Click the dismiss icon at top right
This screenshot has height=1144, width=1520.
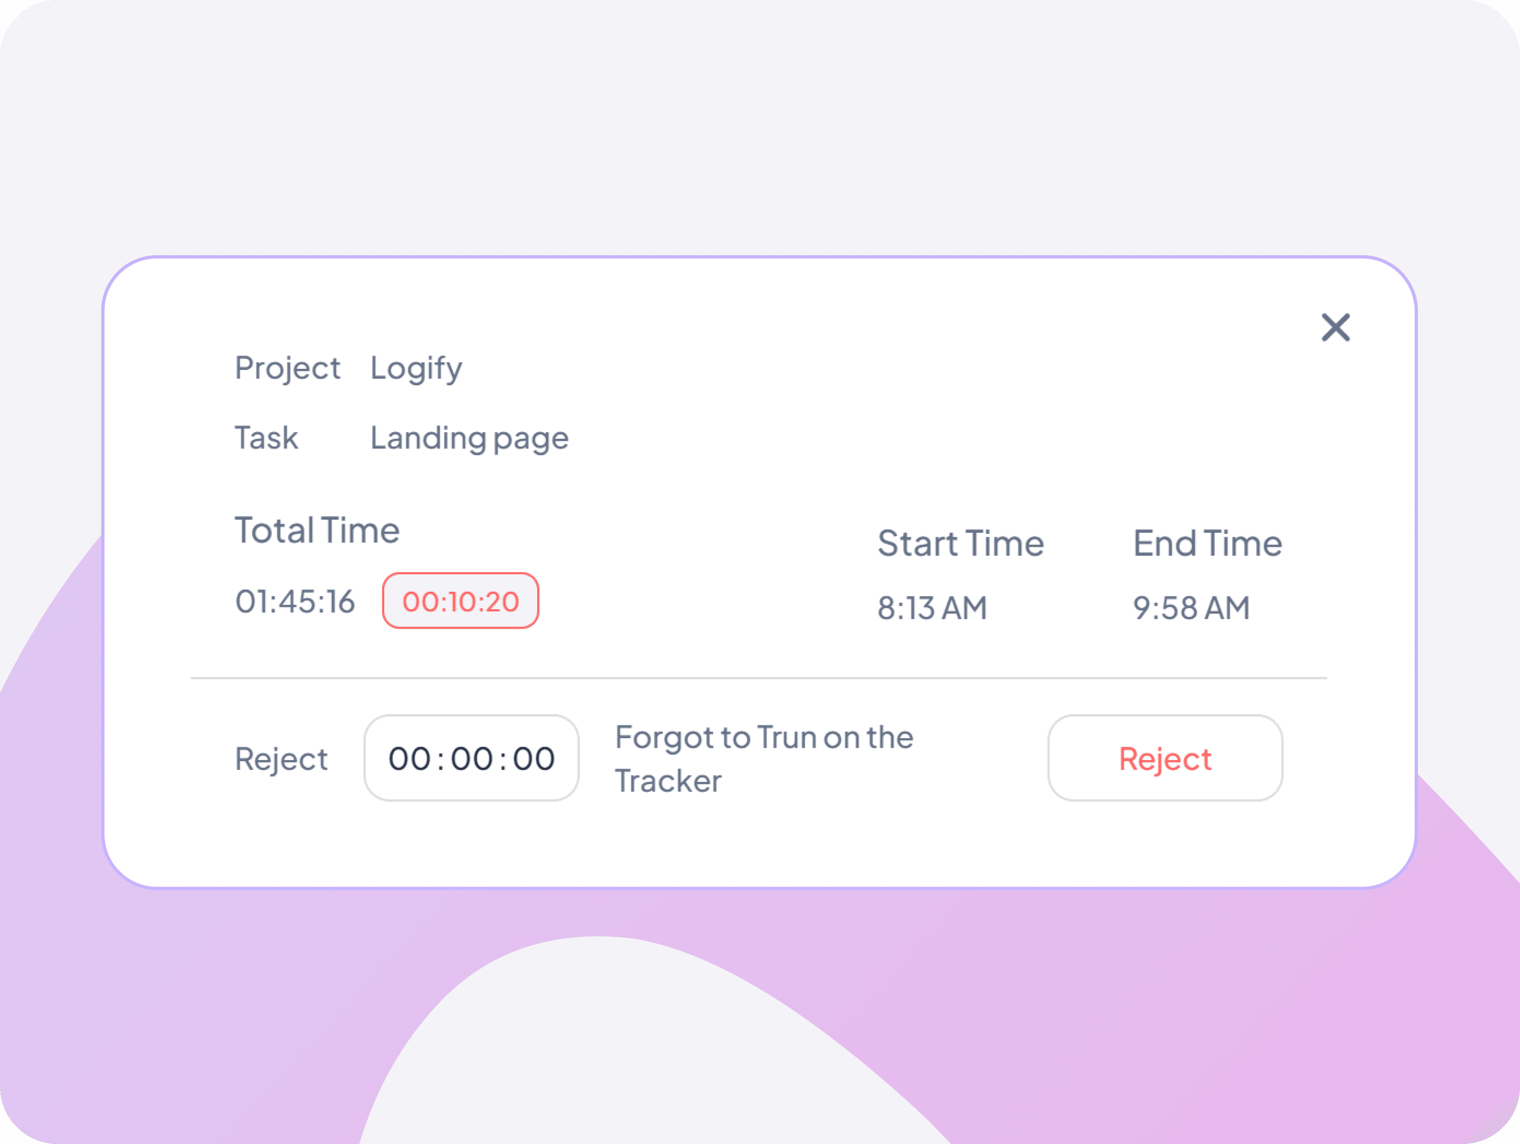click(1335, 328)
